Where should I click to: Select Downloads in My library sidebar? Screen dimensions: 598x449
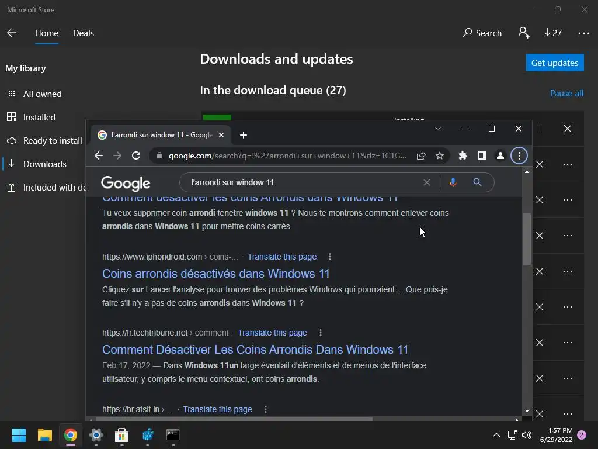pos(37,164)
